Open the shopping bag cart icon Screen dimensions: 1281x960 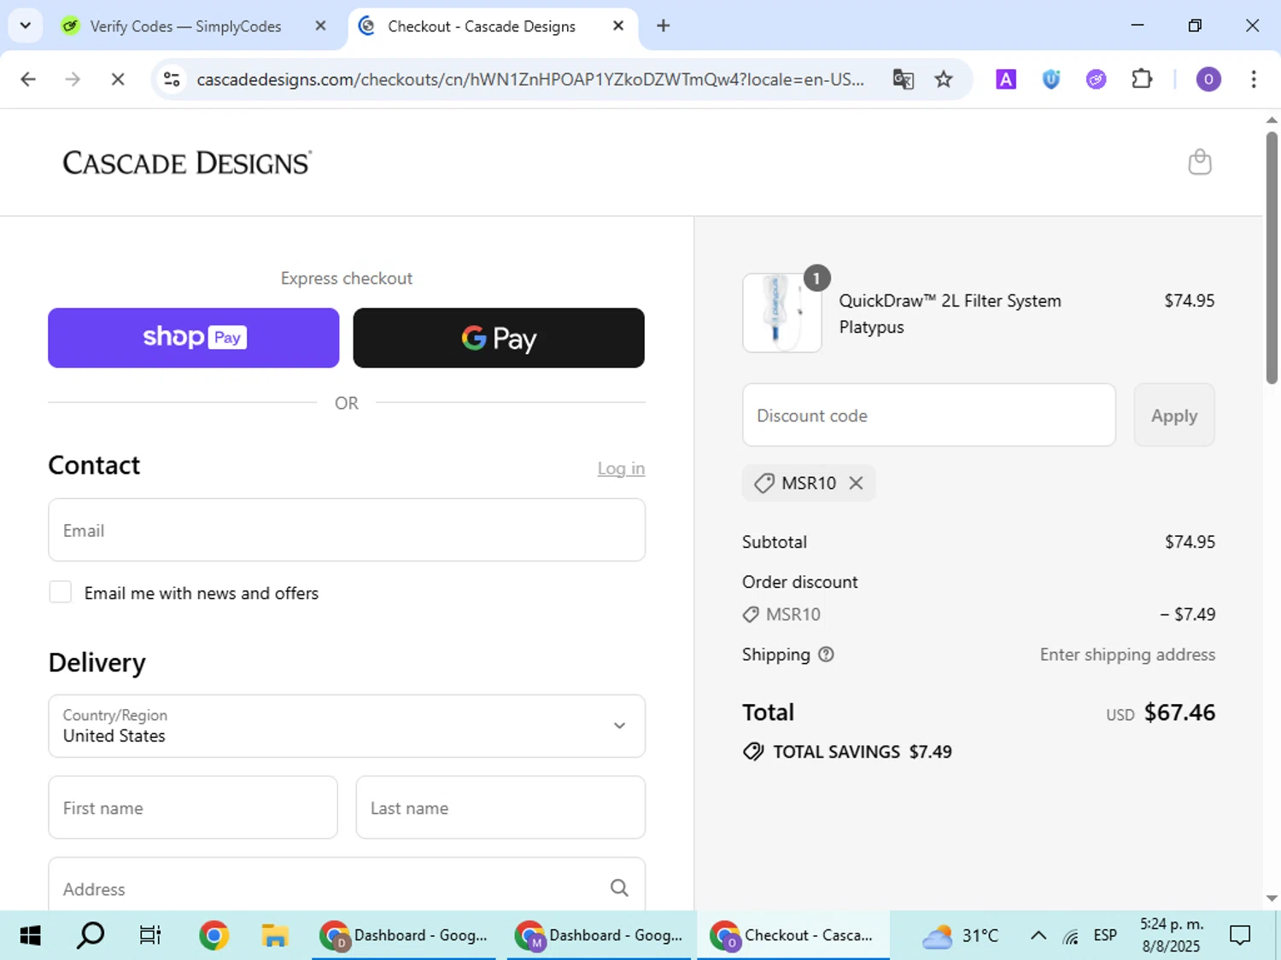coord(1200,161)
